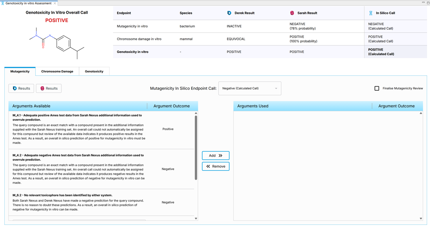Click the DNA icon beside In Silico Call
Viewport: 430px width, 226px height.
(371, 13)
